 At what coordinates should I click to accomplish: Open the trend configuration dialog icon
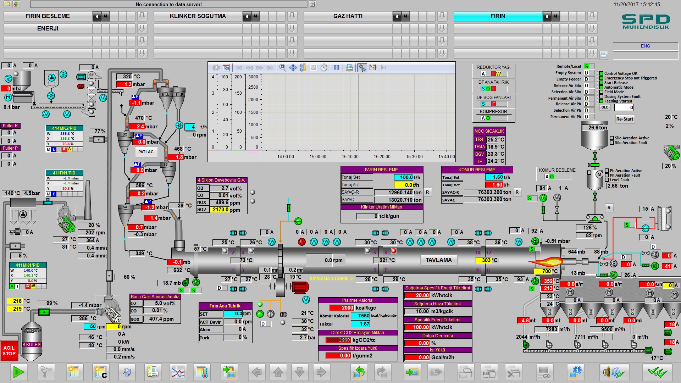[x=226, y=68]
